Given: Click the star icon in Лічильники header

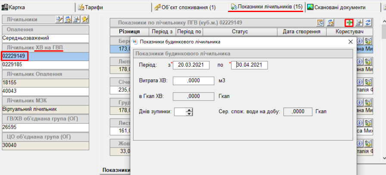Looking at the screenshot, I should pyautogui.click(x=85, y=19).
